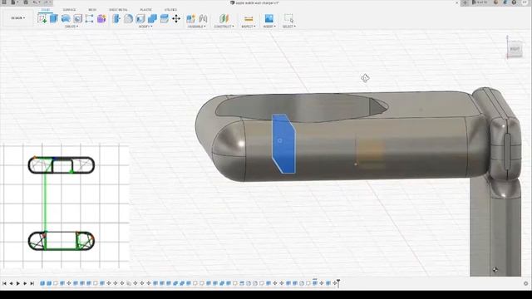Open the Help icon in the top bar
Screen dimensions: 532x299
point(514,2)
